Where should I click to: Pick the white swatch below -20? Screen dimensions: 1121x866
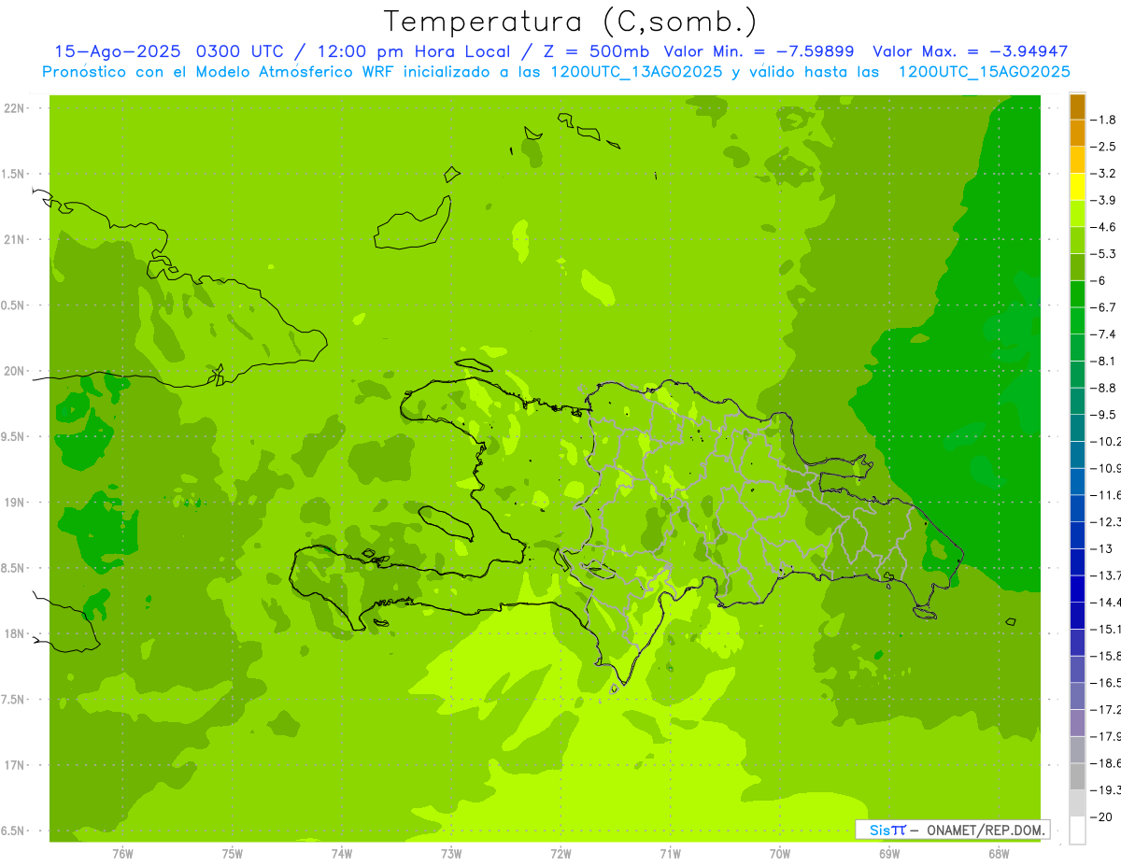pyautogui.click(x=1077, y=831)
